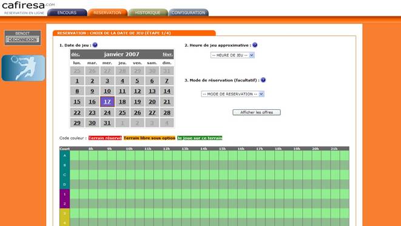
Task: Open the CONFIGURATION tab
Action: click(188, 13)
